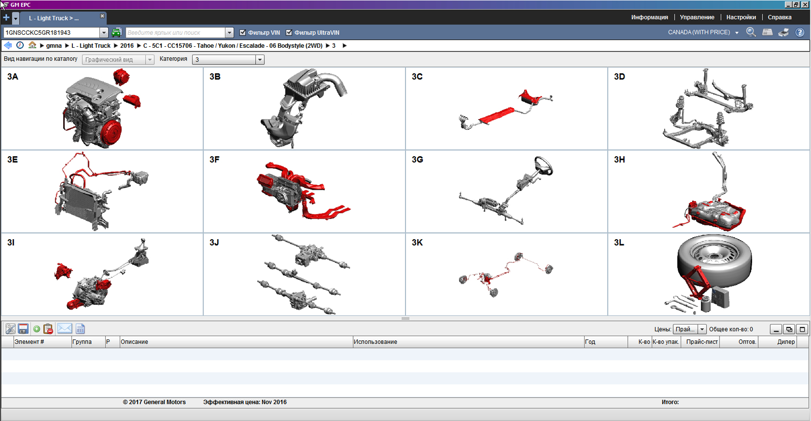Save the parts list with floppy icon
The image size is (811, 421).
[23, 329]
